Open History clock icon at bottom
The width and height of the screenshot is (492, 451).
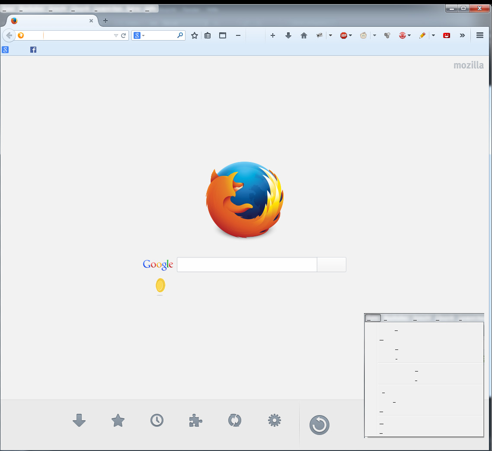pos(157,421)
